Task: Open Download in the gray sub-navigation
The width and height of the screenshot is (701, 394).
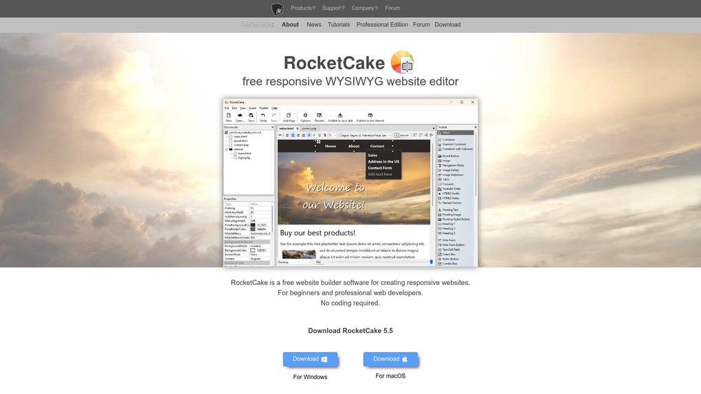Action: (447, 25)
